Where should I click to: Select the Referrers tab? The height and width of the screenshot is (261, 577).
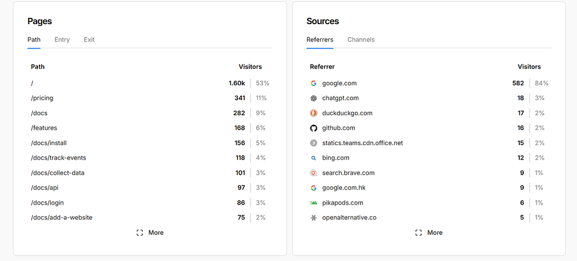320,40
